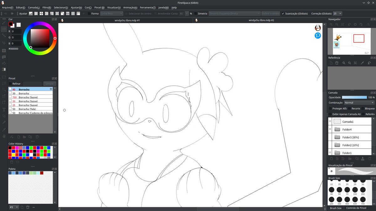The height and width of the screenshot is (211, 376).
Task: Switch to the Brush Size tab
Action: 336,208
